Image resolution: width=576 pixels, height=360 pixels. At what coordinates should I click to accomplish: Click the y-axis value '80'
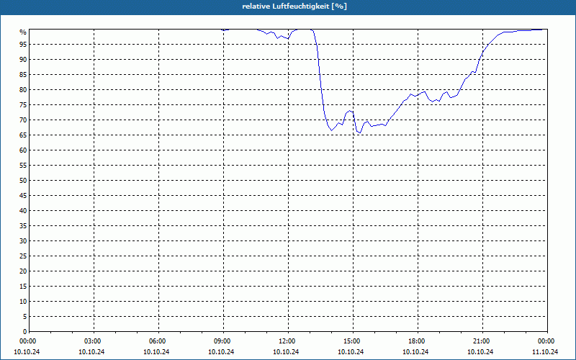tap(23, 89)
